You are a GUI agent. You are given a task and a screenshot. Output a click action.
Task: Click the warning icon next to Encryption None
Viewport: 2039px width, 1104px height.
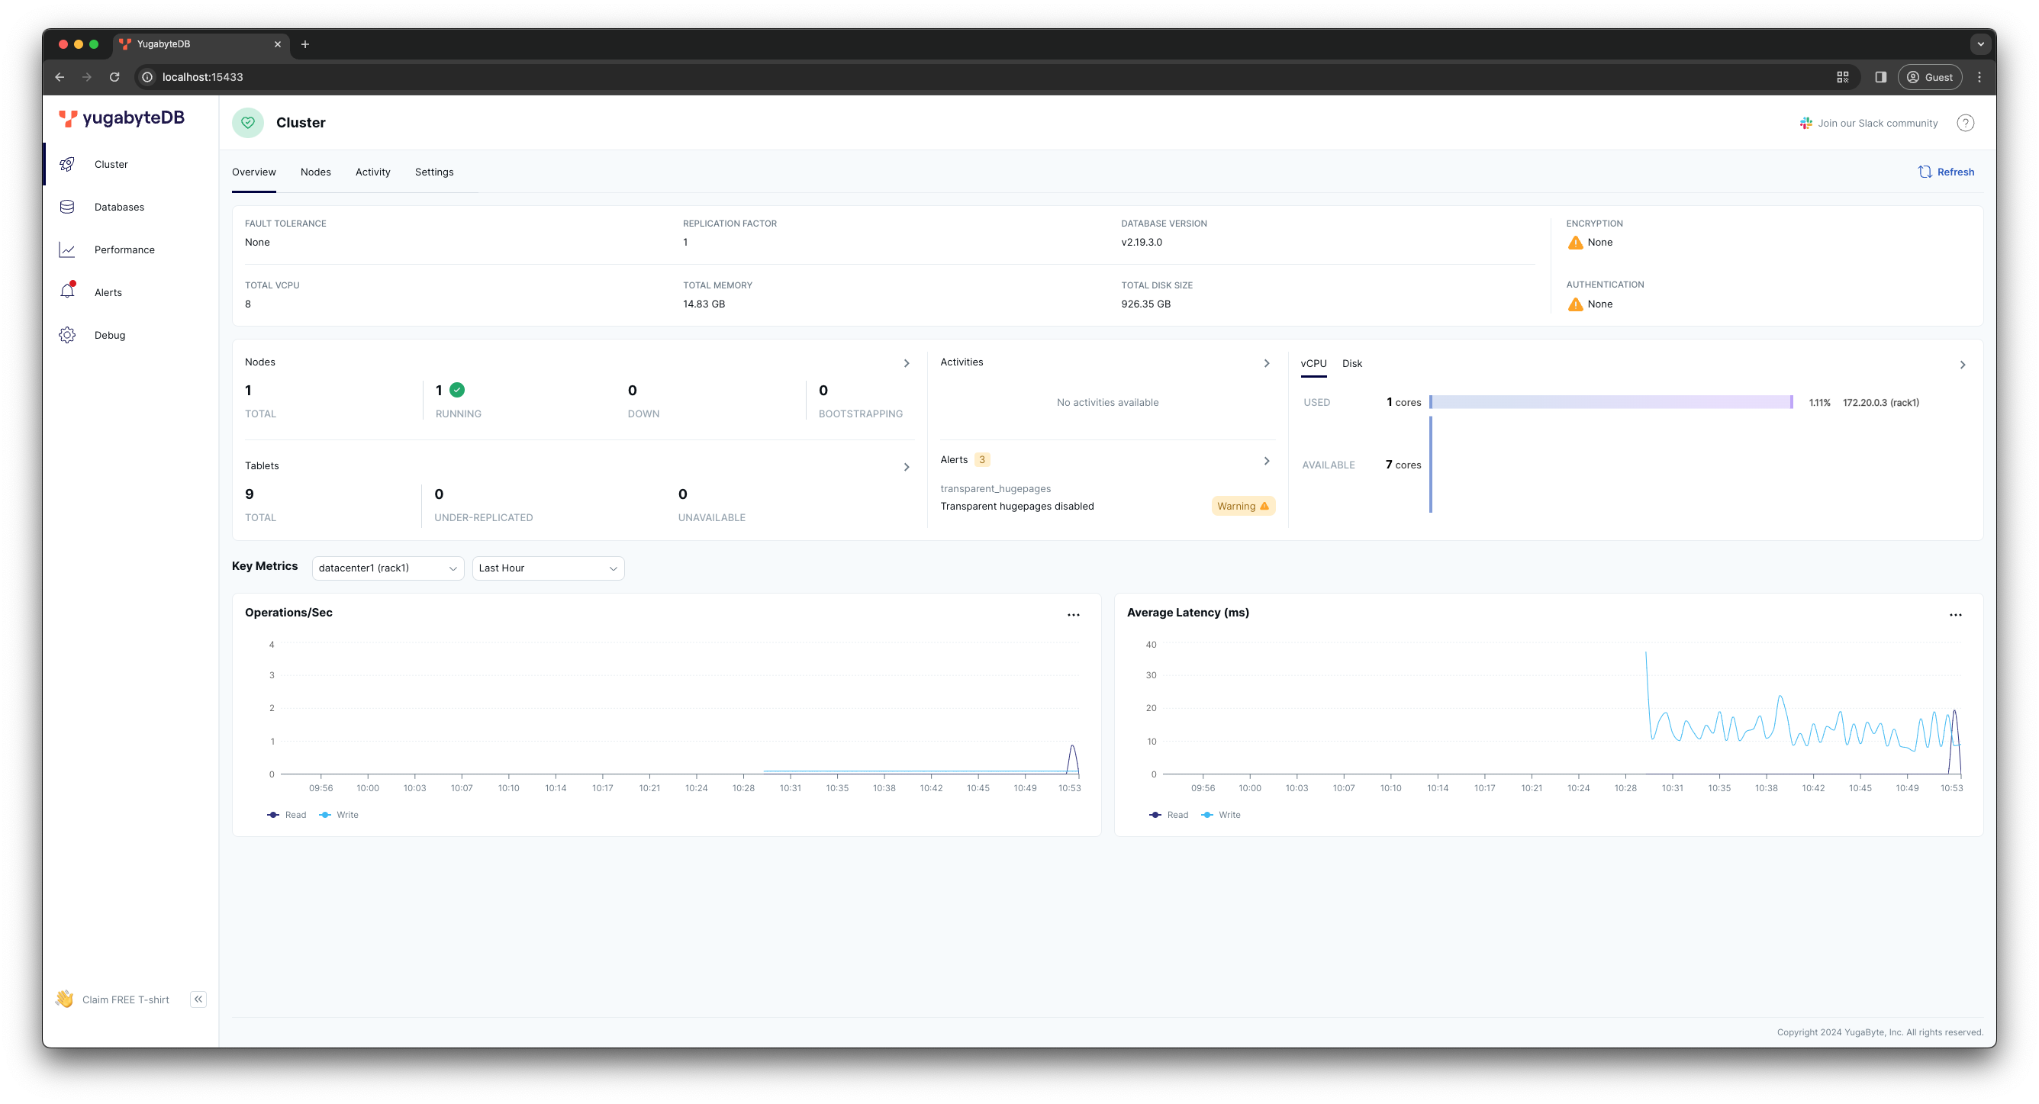point(1576,240)
